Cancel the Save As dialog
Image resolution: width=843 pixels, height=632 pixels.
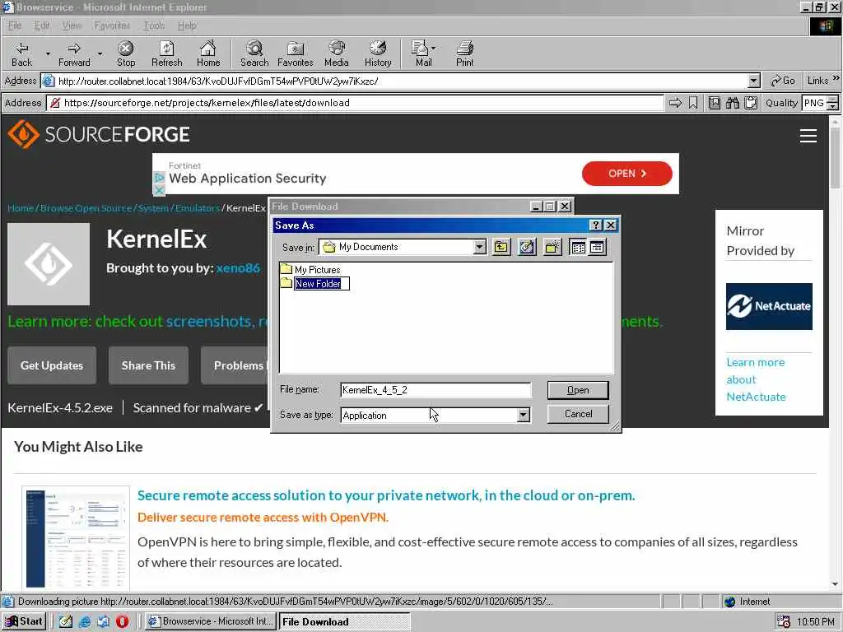(x=578, y=415)
